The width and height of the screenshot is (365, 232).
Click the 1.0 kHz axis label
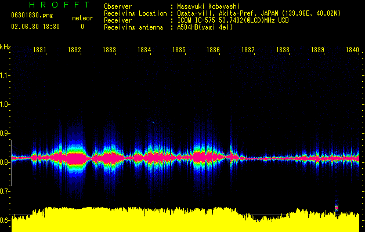5,104
